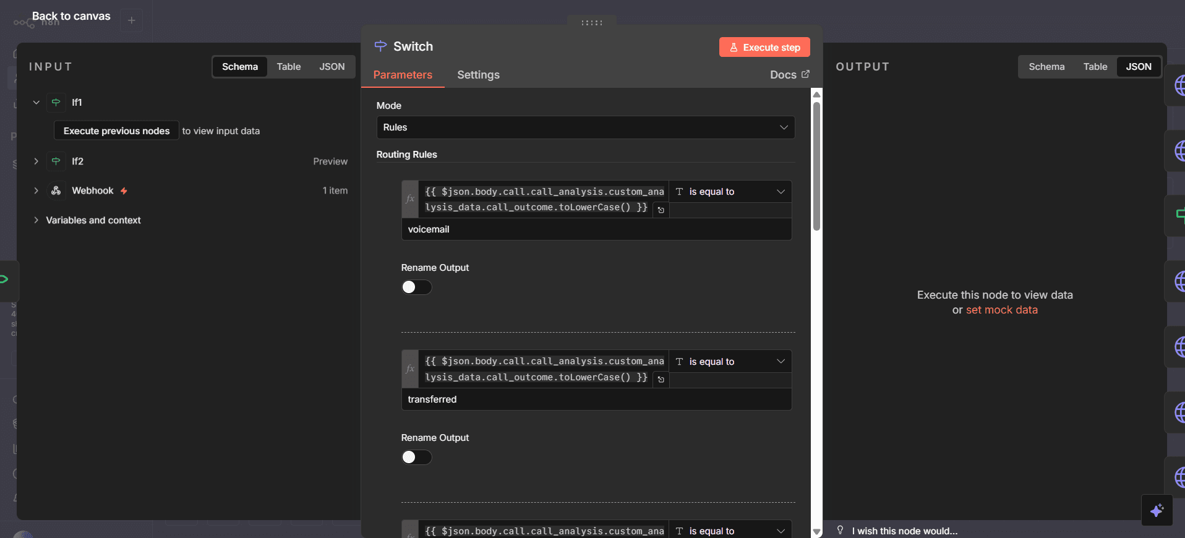1185x538 pixels.
Task: Click the Docs external link icon
Action: point(805,74)
